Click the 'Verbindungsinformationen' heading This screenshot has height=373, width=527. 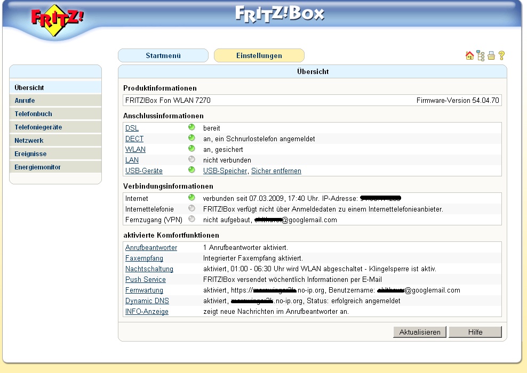(168, 186)
